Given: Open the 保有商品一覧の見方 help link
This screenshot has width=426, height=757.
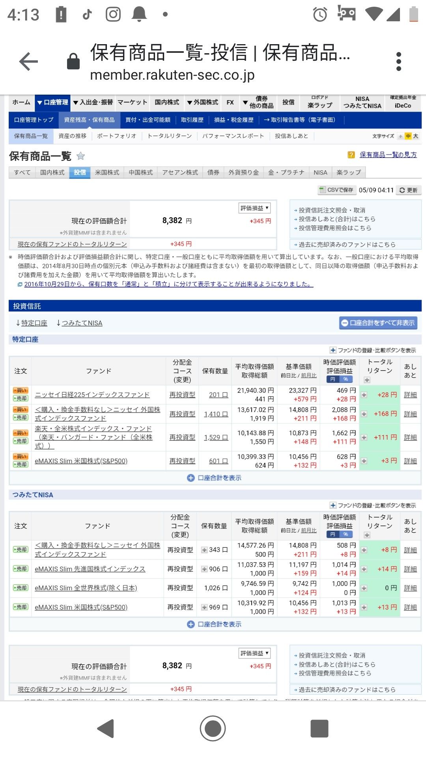Looking at the screenshot, I should 388,155.
